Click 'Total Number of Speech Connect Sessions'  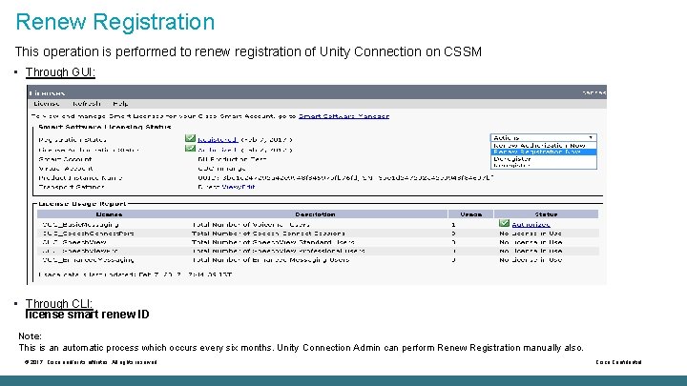coord(268,234)
